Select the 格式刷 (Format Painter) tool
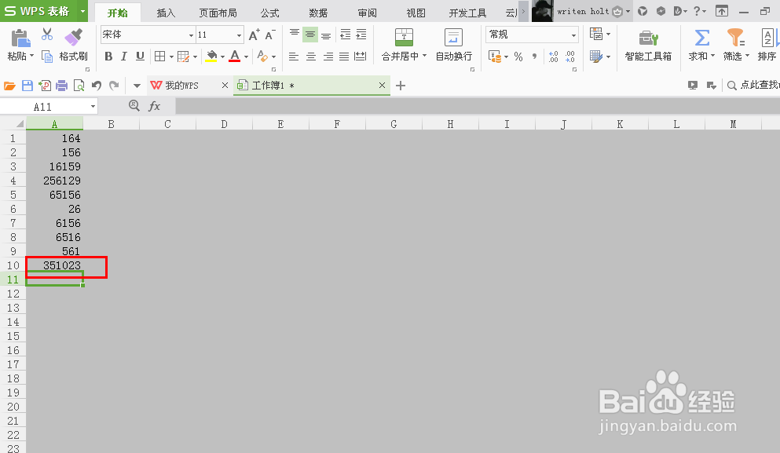The width and height of the screenshot is (780, 453). click(x=73, y=47)
